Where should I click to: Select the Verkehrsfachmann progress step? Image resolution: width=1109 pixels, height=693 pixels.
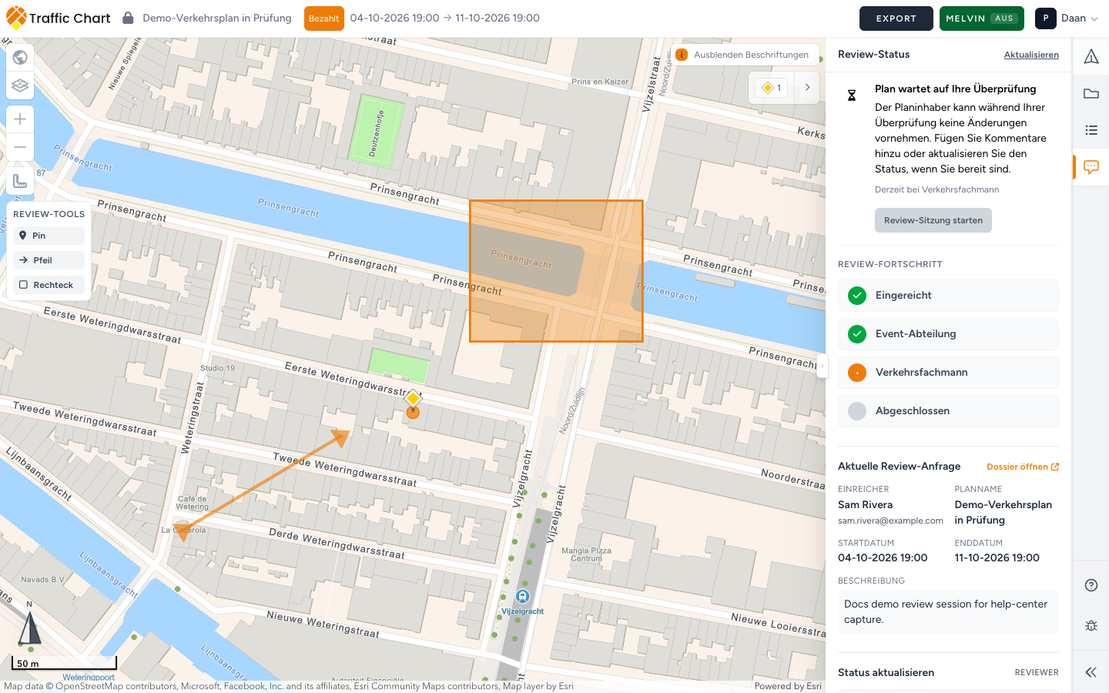(948, 373)
